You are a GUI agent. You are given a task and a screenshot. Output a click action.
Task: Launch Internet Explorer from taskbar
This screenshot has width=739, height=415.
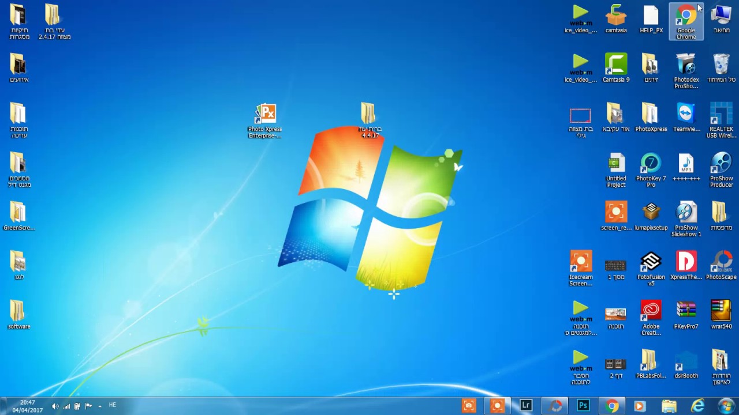(697, 406)
